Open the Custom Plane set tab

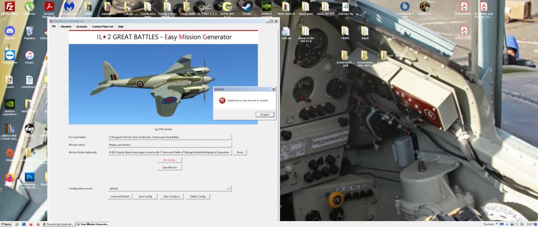pos(102,26)
